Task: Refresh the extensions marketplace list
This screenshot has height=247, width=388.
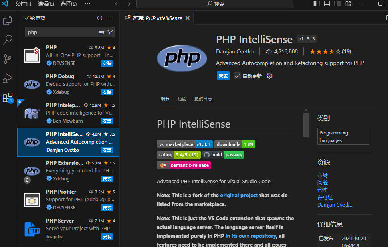Action: pos(100,18)
